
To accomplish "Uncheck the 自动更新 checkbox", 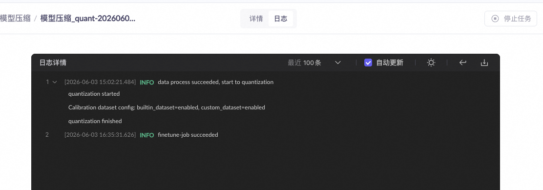I will (x=368, y=63).
